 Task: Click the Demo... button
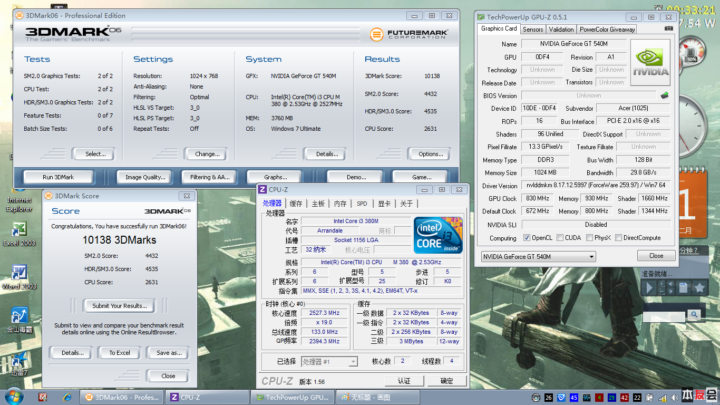pyautogui.click(x=356, y=177)
